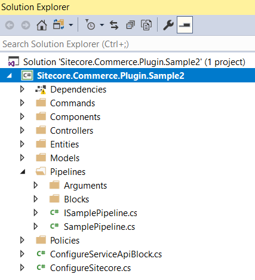Image resolution: width=255 pixels, height=280 pixels.
Task: Select the Sitecore.Commerce.Plugin.Sample2 project name
Action: pyautogui.click(x=110, y=76)
